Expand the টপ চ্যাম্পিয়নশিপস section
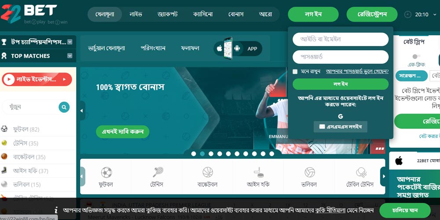The image size is (440, 220). (x=70, y=42)
